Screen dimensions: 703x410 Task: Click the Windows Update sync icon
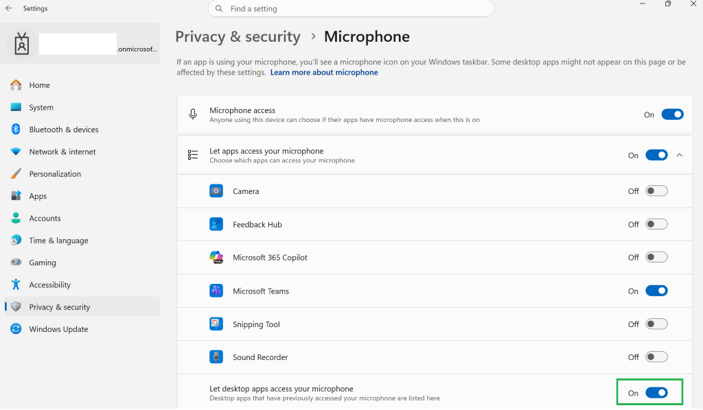click(x=16, y=328)
